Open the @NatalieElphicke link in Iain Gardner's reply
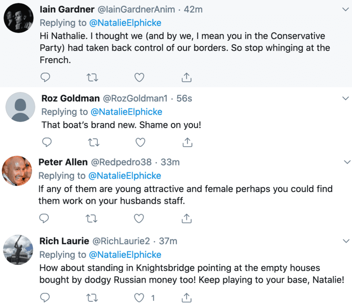Image resolution: width=352 pixels, height=306 pixels. tap(124, 22)
